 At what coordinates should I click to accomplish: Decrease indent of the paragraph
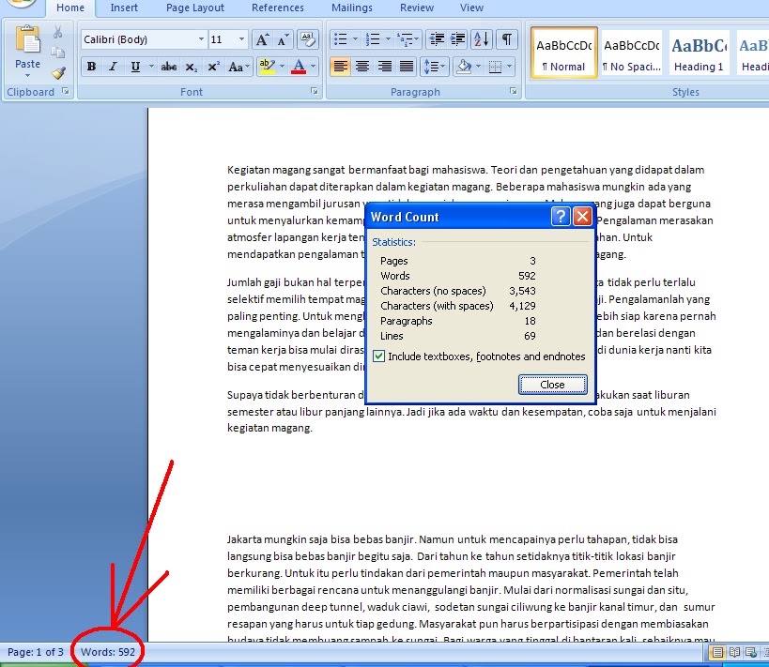click(436, 40)
